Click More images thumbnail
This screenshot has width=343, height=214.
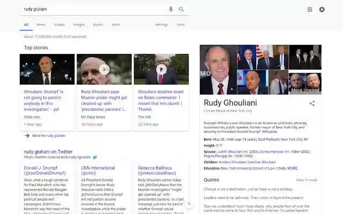coord(305,83)
